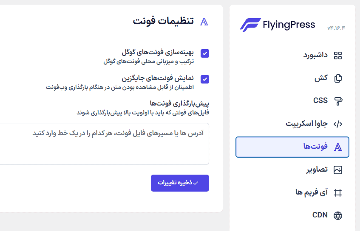This screenshot has height=231, width=360.
Task: Click the JavaScript code brackets icon
Action: [338, 124]
